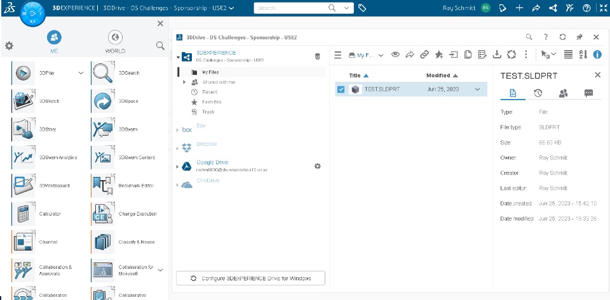The image size is (610, 300).
Task: Open 3DSwym Analytics app
Action: (23, 157)
